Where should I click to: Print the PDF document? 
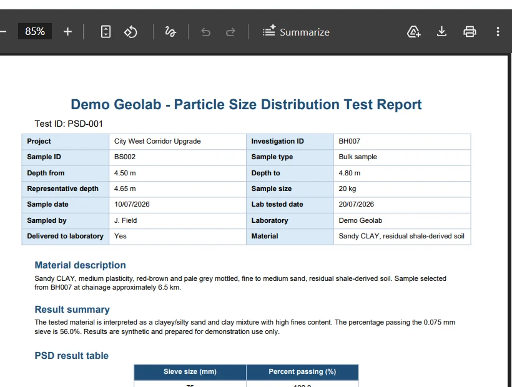[x=470, y=32]
